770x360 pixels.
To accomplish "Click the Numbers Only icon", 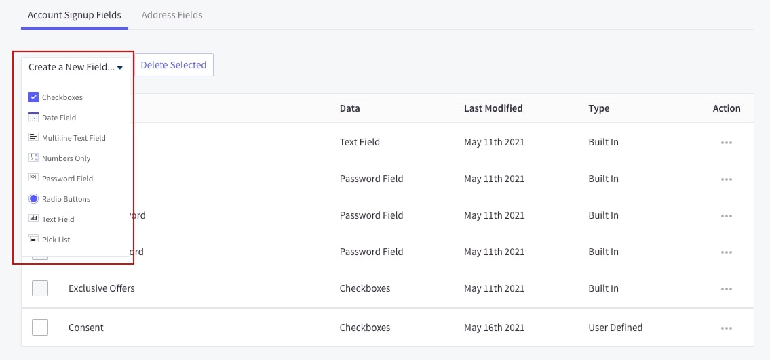I will click(33, 158).
